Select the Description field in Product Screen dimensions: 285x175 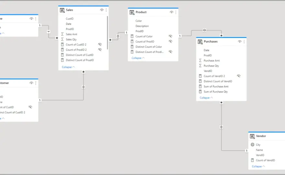142,26
